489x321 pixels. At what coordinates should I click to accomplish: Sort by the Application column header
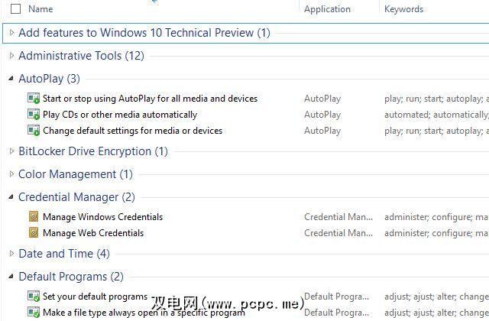pos(327,9)
